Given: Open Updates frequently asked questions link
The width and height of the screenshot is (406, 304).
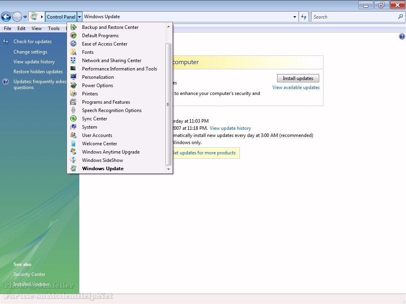Looking at the screenshot, I should (x=40, y=84).
